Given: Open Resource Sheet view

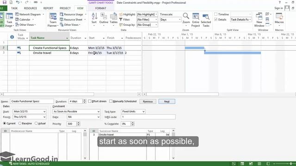Looking at the screenshot, I should (71, 19).
